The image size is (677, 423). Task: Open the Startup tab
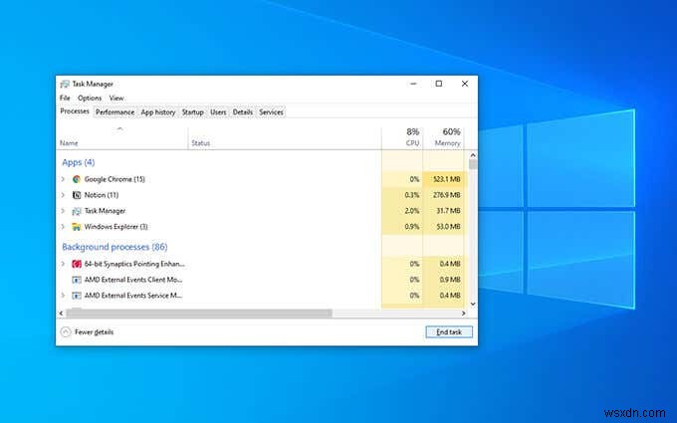pos(192,112)
